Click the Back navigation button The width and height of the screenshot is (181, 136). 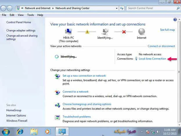point(3,8)
